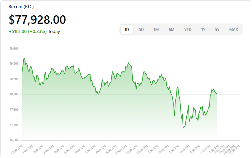Click the +$181.00 (+0.23%) change value
The height and width of the screenshot is (158, 252).
click(x=28, y=32)
